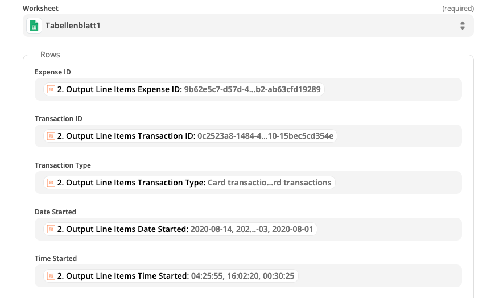Image resolution: width=495 pixels, height=298 pixels.
Task: Select the Output Line Items Date Started pill
Action: click(x=180, y=229)
